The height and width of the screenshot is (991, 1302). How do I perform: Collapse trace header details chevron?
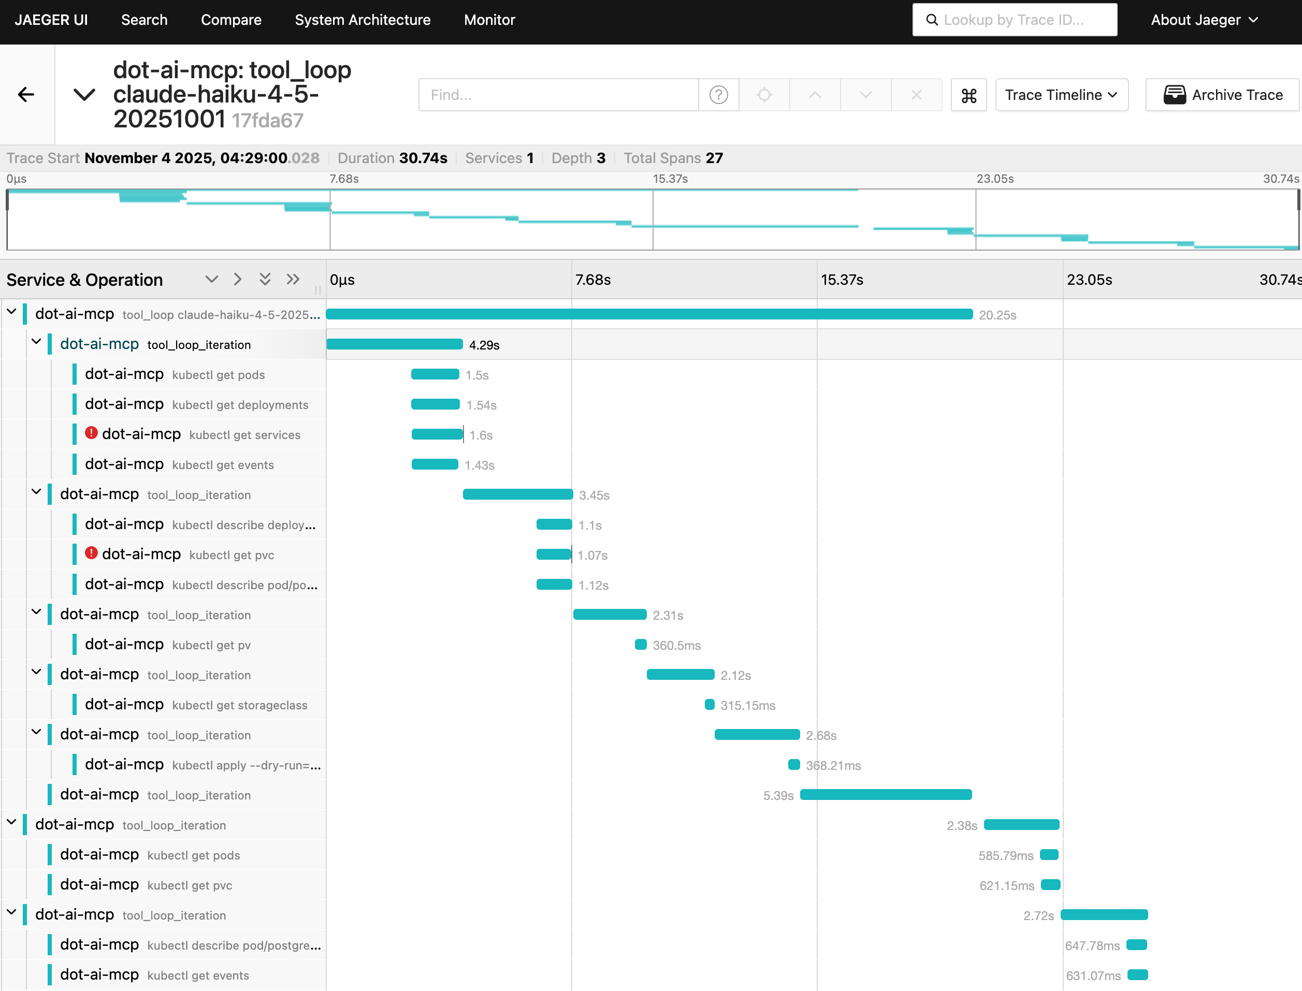pyautogui.click(x=84, y=94)
